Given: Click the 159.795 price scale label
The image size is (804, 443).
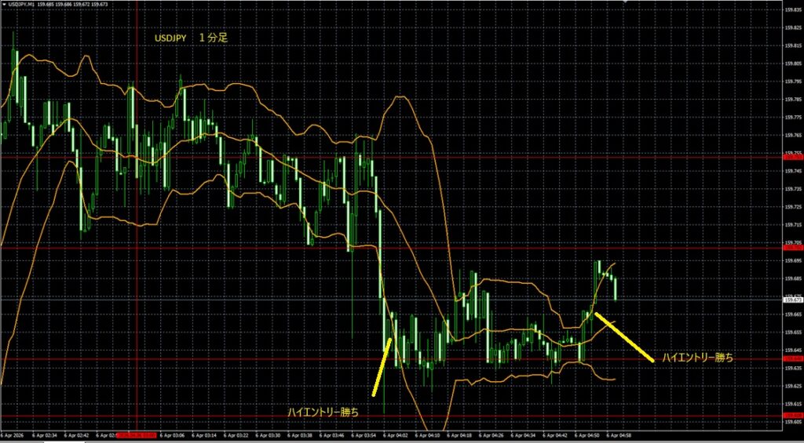Looking at the screenshot, I should point(794,81).
